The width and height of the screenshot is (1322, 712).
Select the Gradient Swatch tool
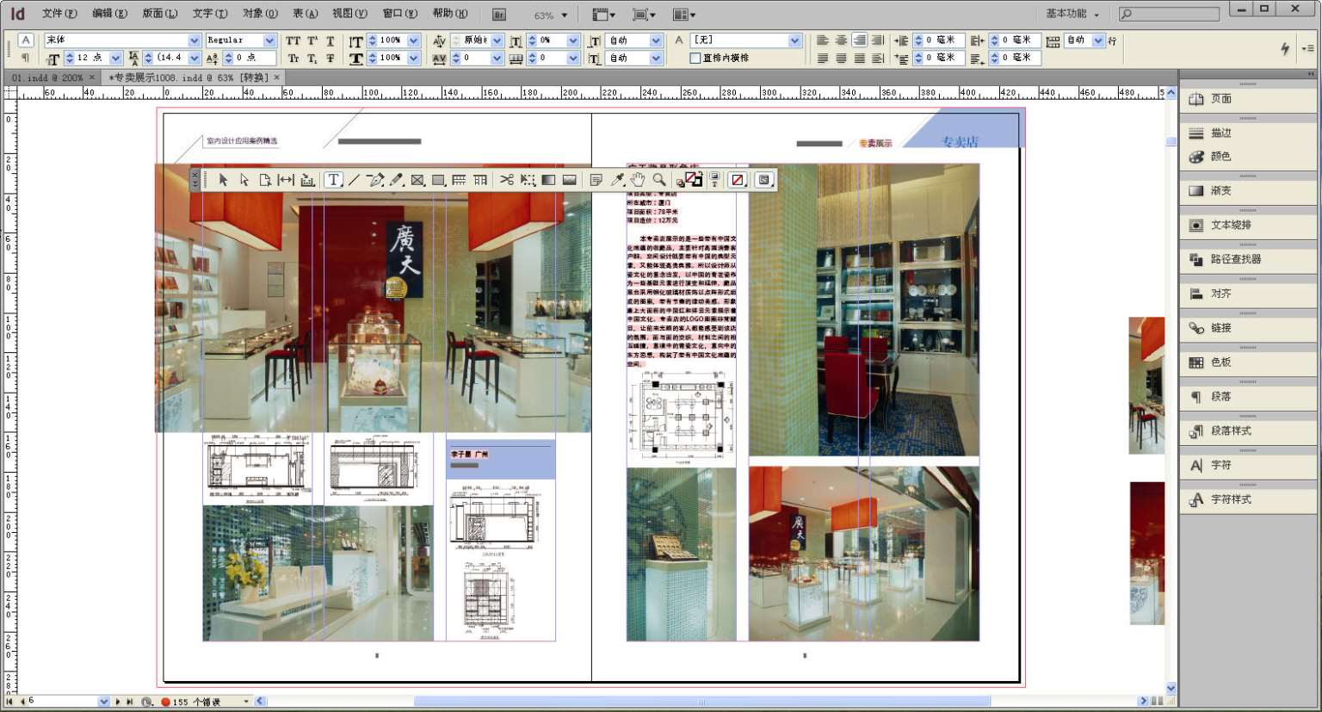pos(548,180)
